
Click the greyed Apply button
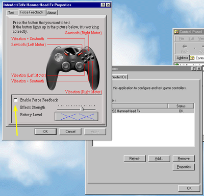tap(95, 132)
